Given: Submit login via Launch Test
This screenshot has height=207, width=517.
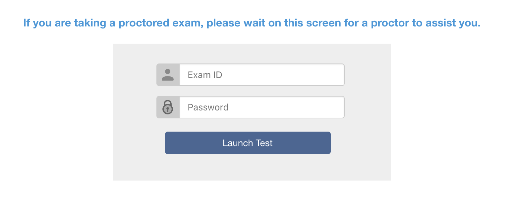Looking at the screenshot, I should pos(248,143).
